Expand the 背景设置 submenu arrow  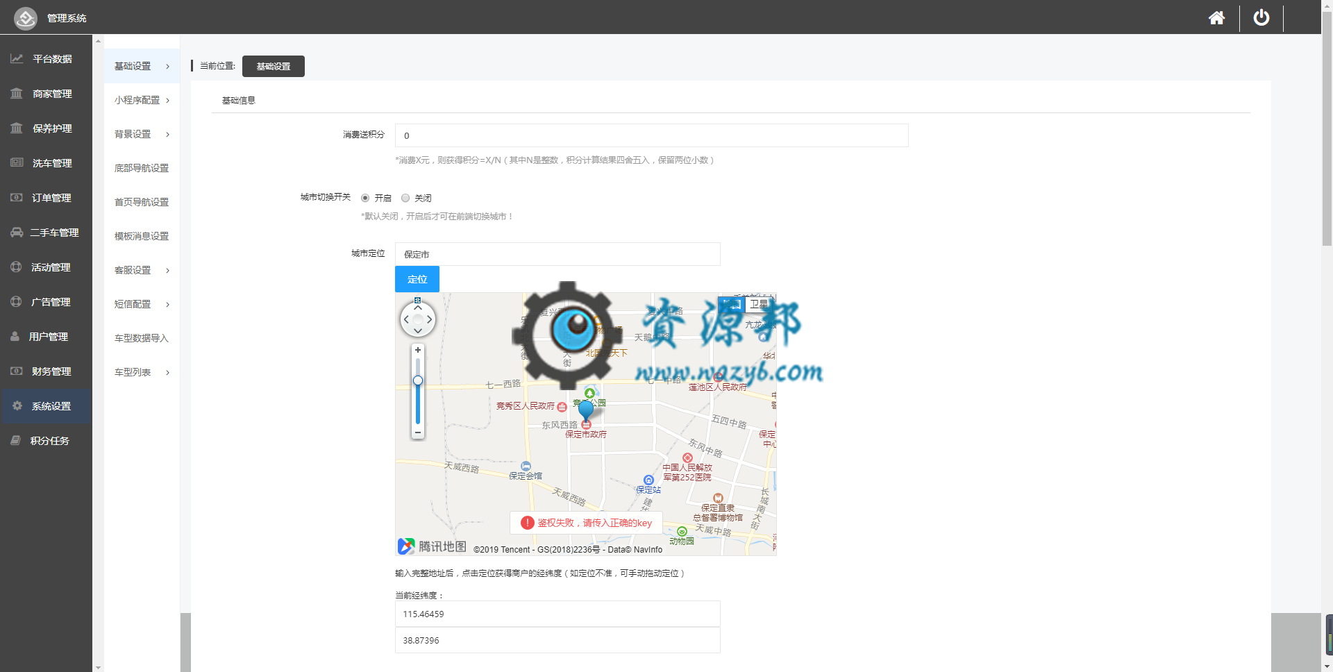point(168,135)
